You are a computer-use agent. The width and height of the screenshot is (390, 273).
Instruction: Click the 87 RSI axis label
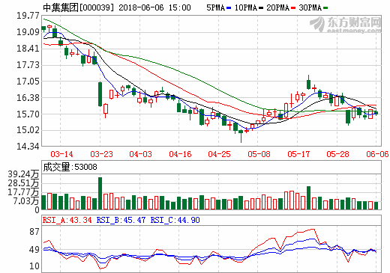34,232
